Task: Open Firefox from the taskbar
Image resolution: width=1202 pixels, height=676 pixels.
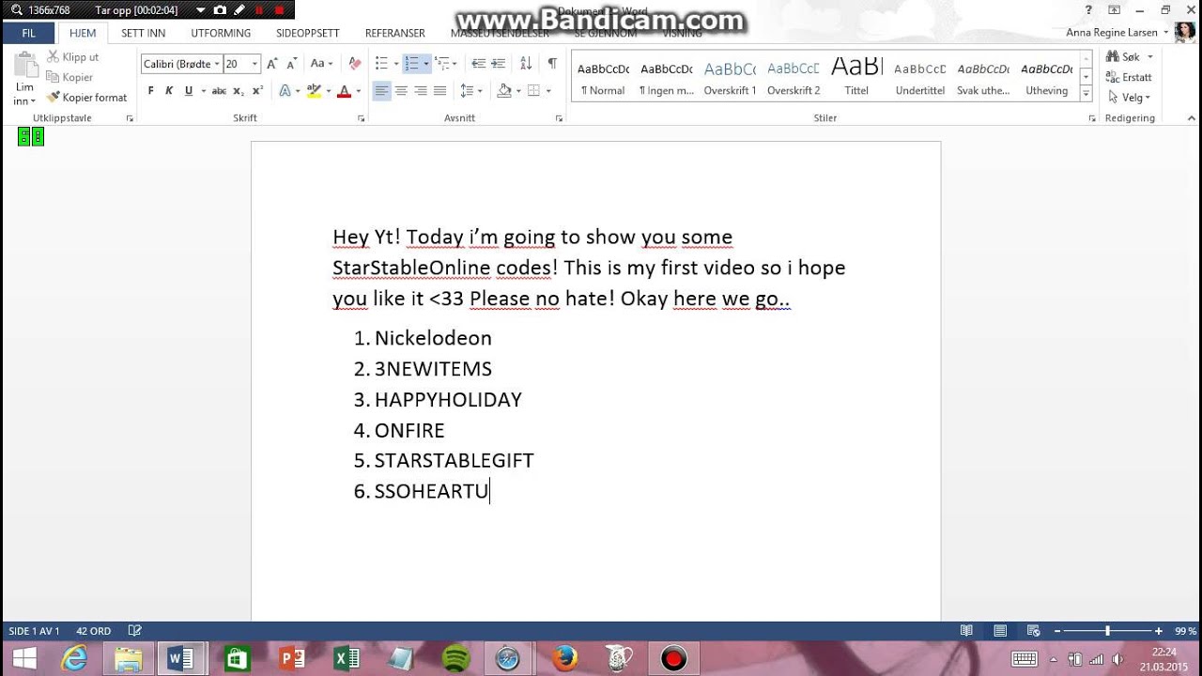Action: pyautogui.click(x=564, y=658)
